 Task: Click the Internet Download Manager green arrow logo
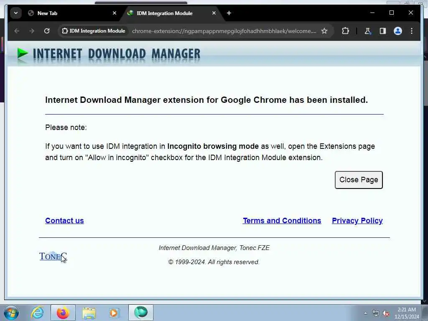23,53
